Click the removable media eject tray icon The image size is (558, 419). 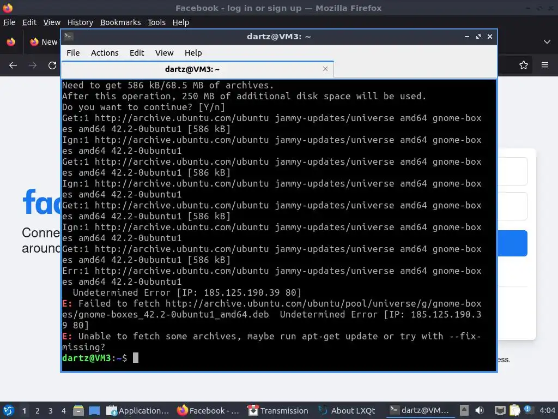point(464,410)
